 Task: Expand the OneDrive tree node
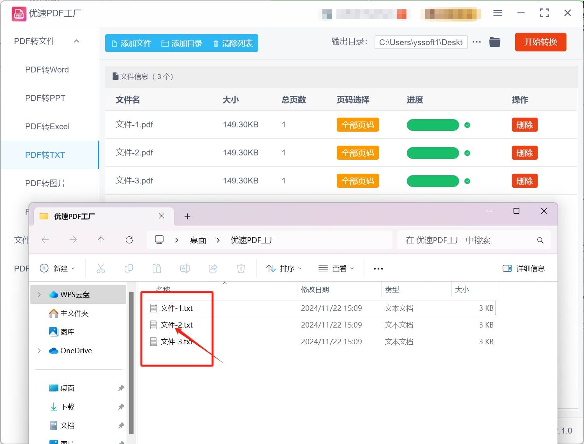39,351
